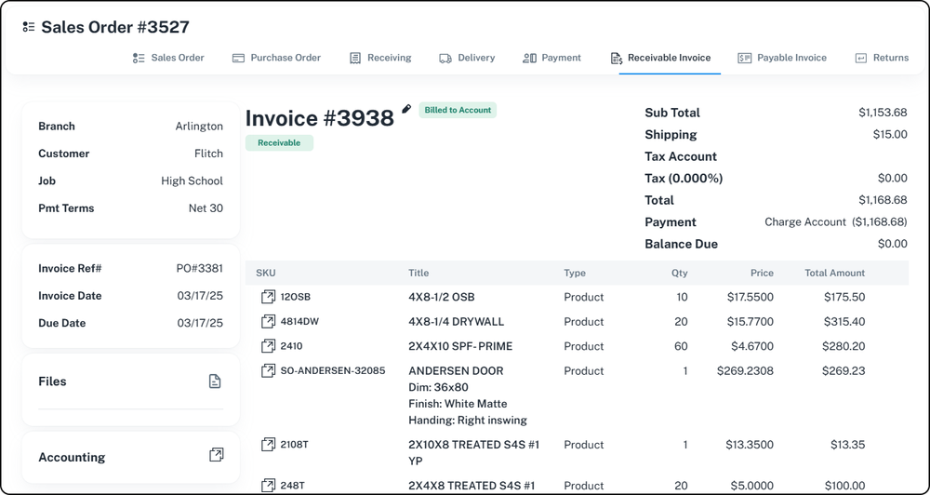Click the $15.00 Shipping value
Image resolution: width=930 pixels, height=495 pixels.
point(890,134)
